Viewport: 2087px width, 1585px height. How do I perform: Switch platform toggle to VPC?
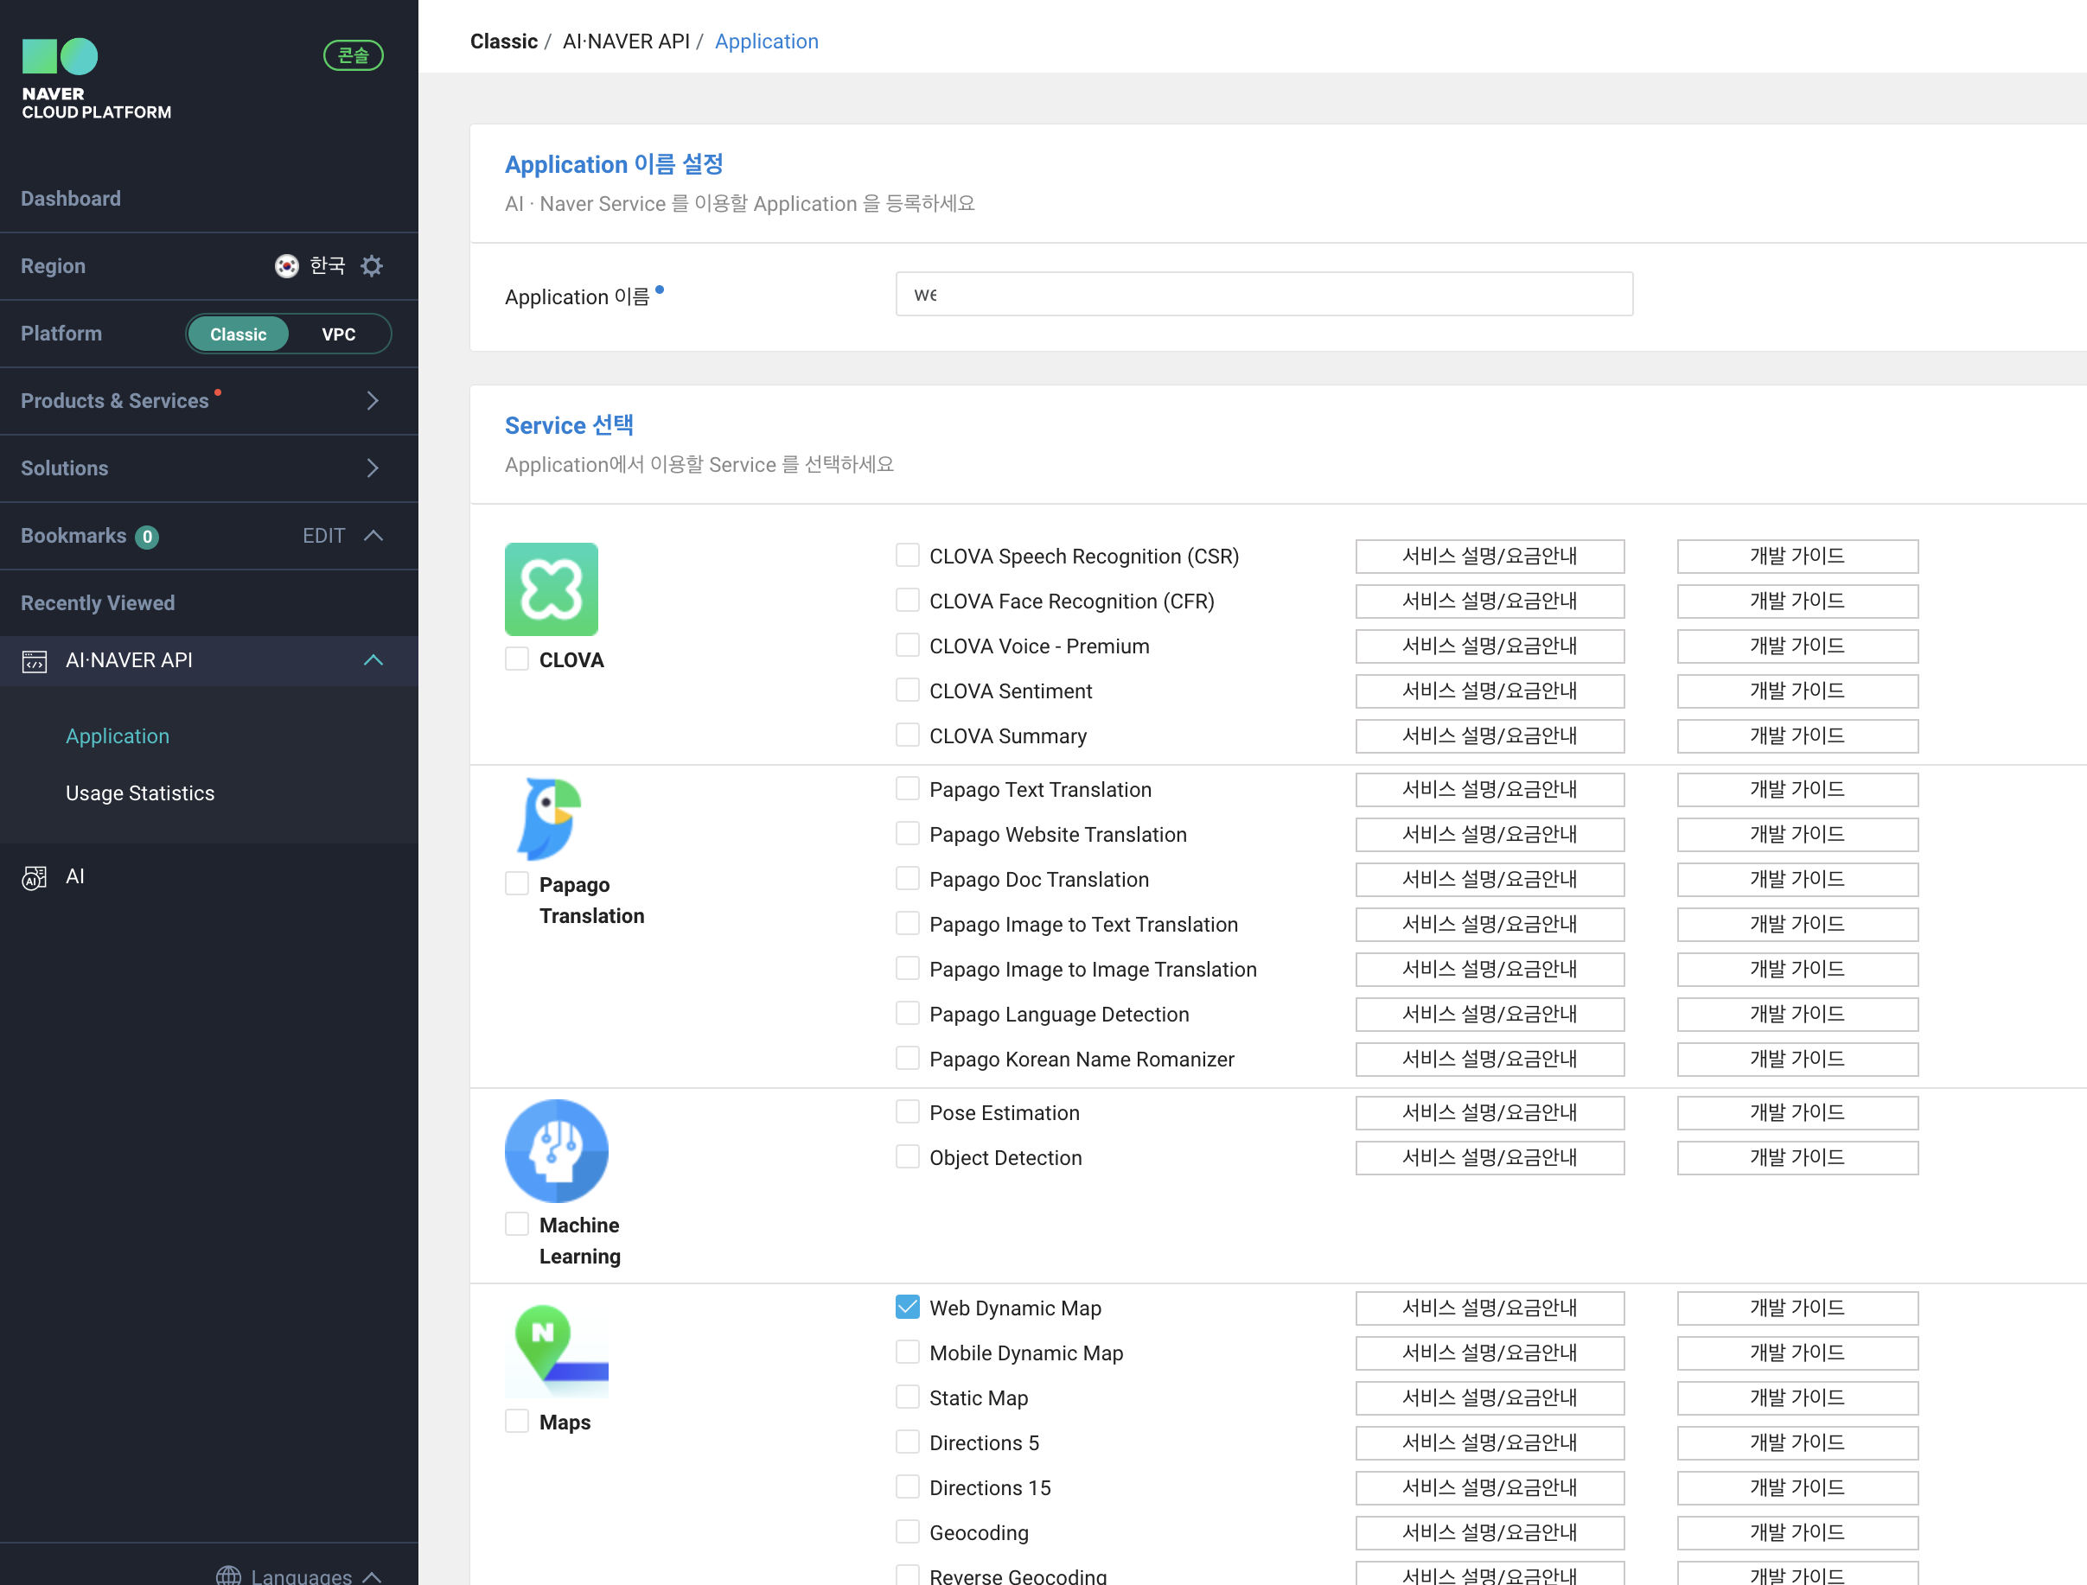click(338, 334)
